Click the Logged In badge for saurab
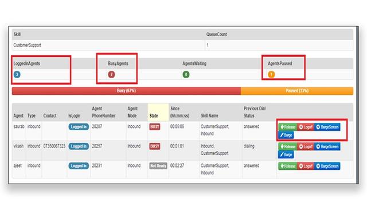 tap(79, 127)
